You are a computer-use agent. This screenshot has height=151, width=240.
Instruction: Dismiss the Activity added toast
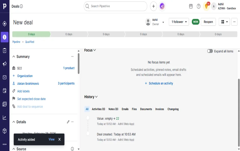tap(59, 139)
